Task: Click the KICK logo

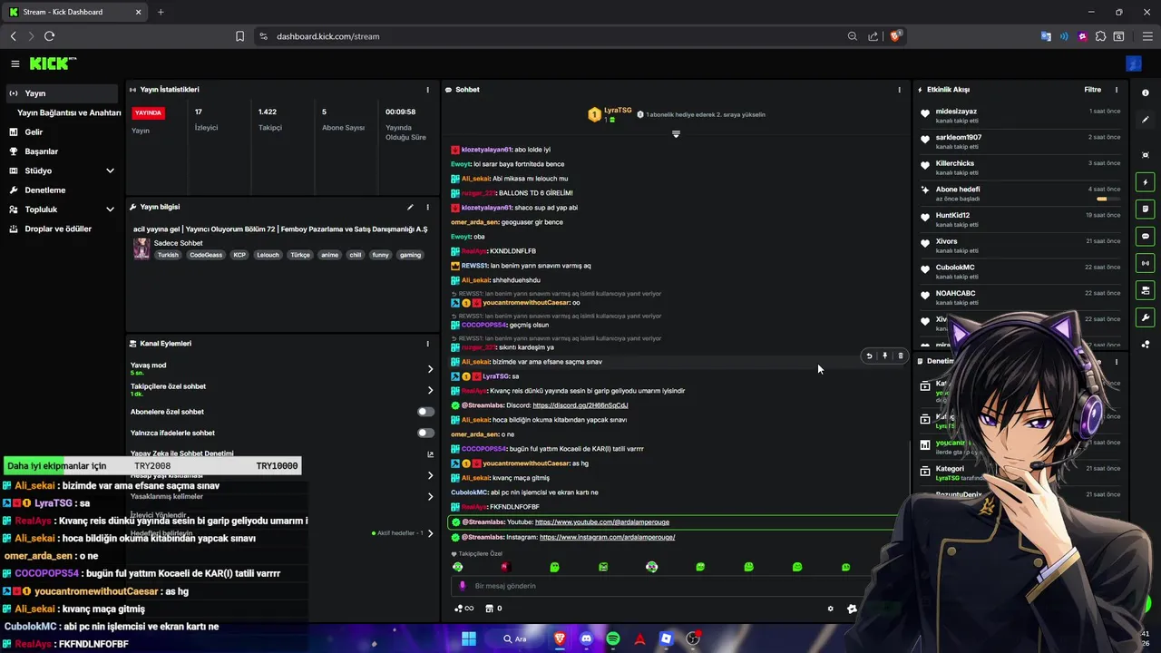Action: click(x=53, y=63)
